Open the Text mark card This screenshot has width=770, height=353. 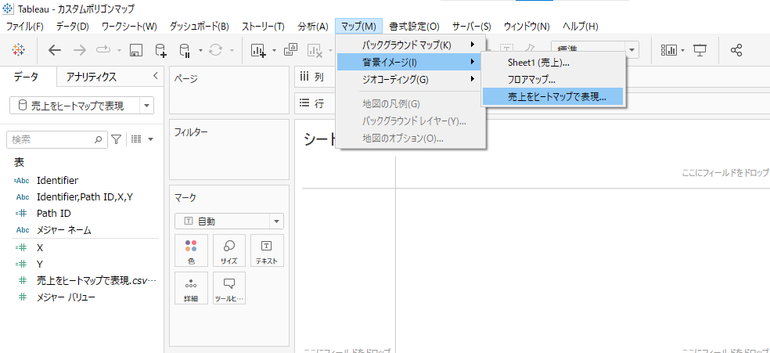coord(267,250)
